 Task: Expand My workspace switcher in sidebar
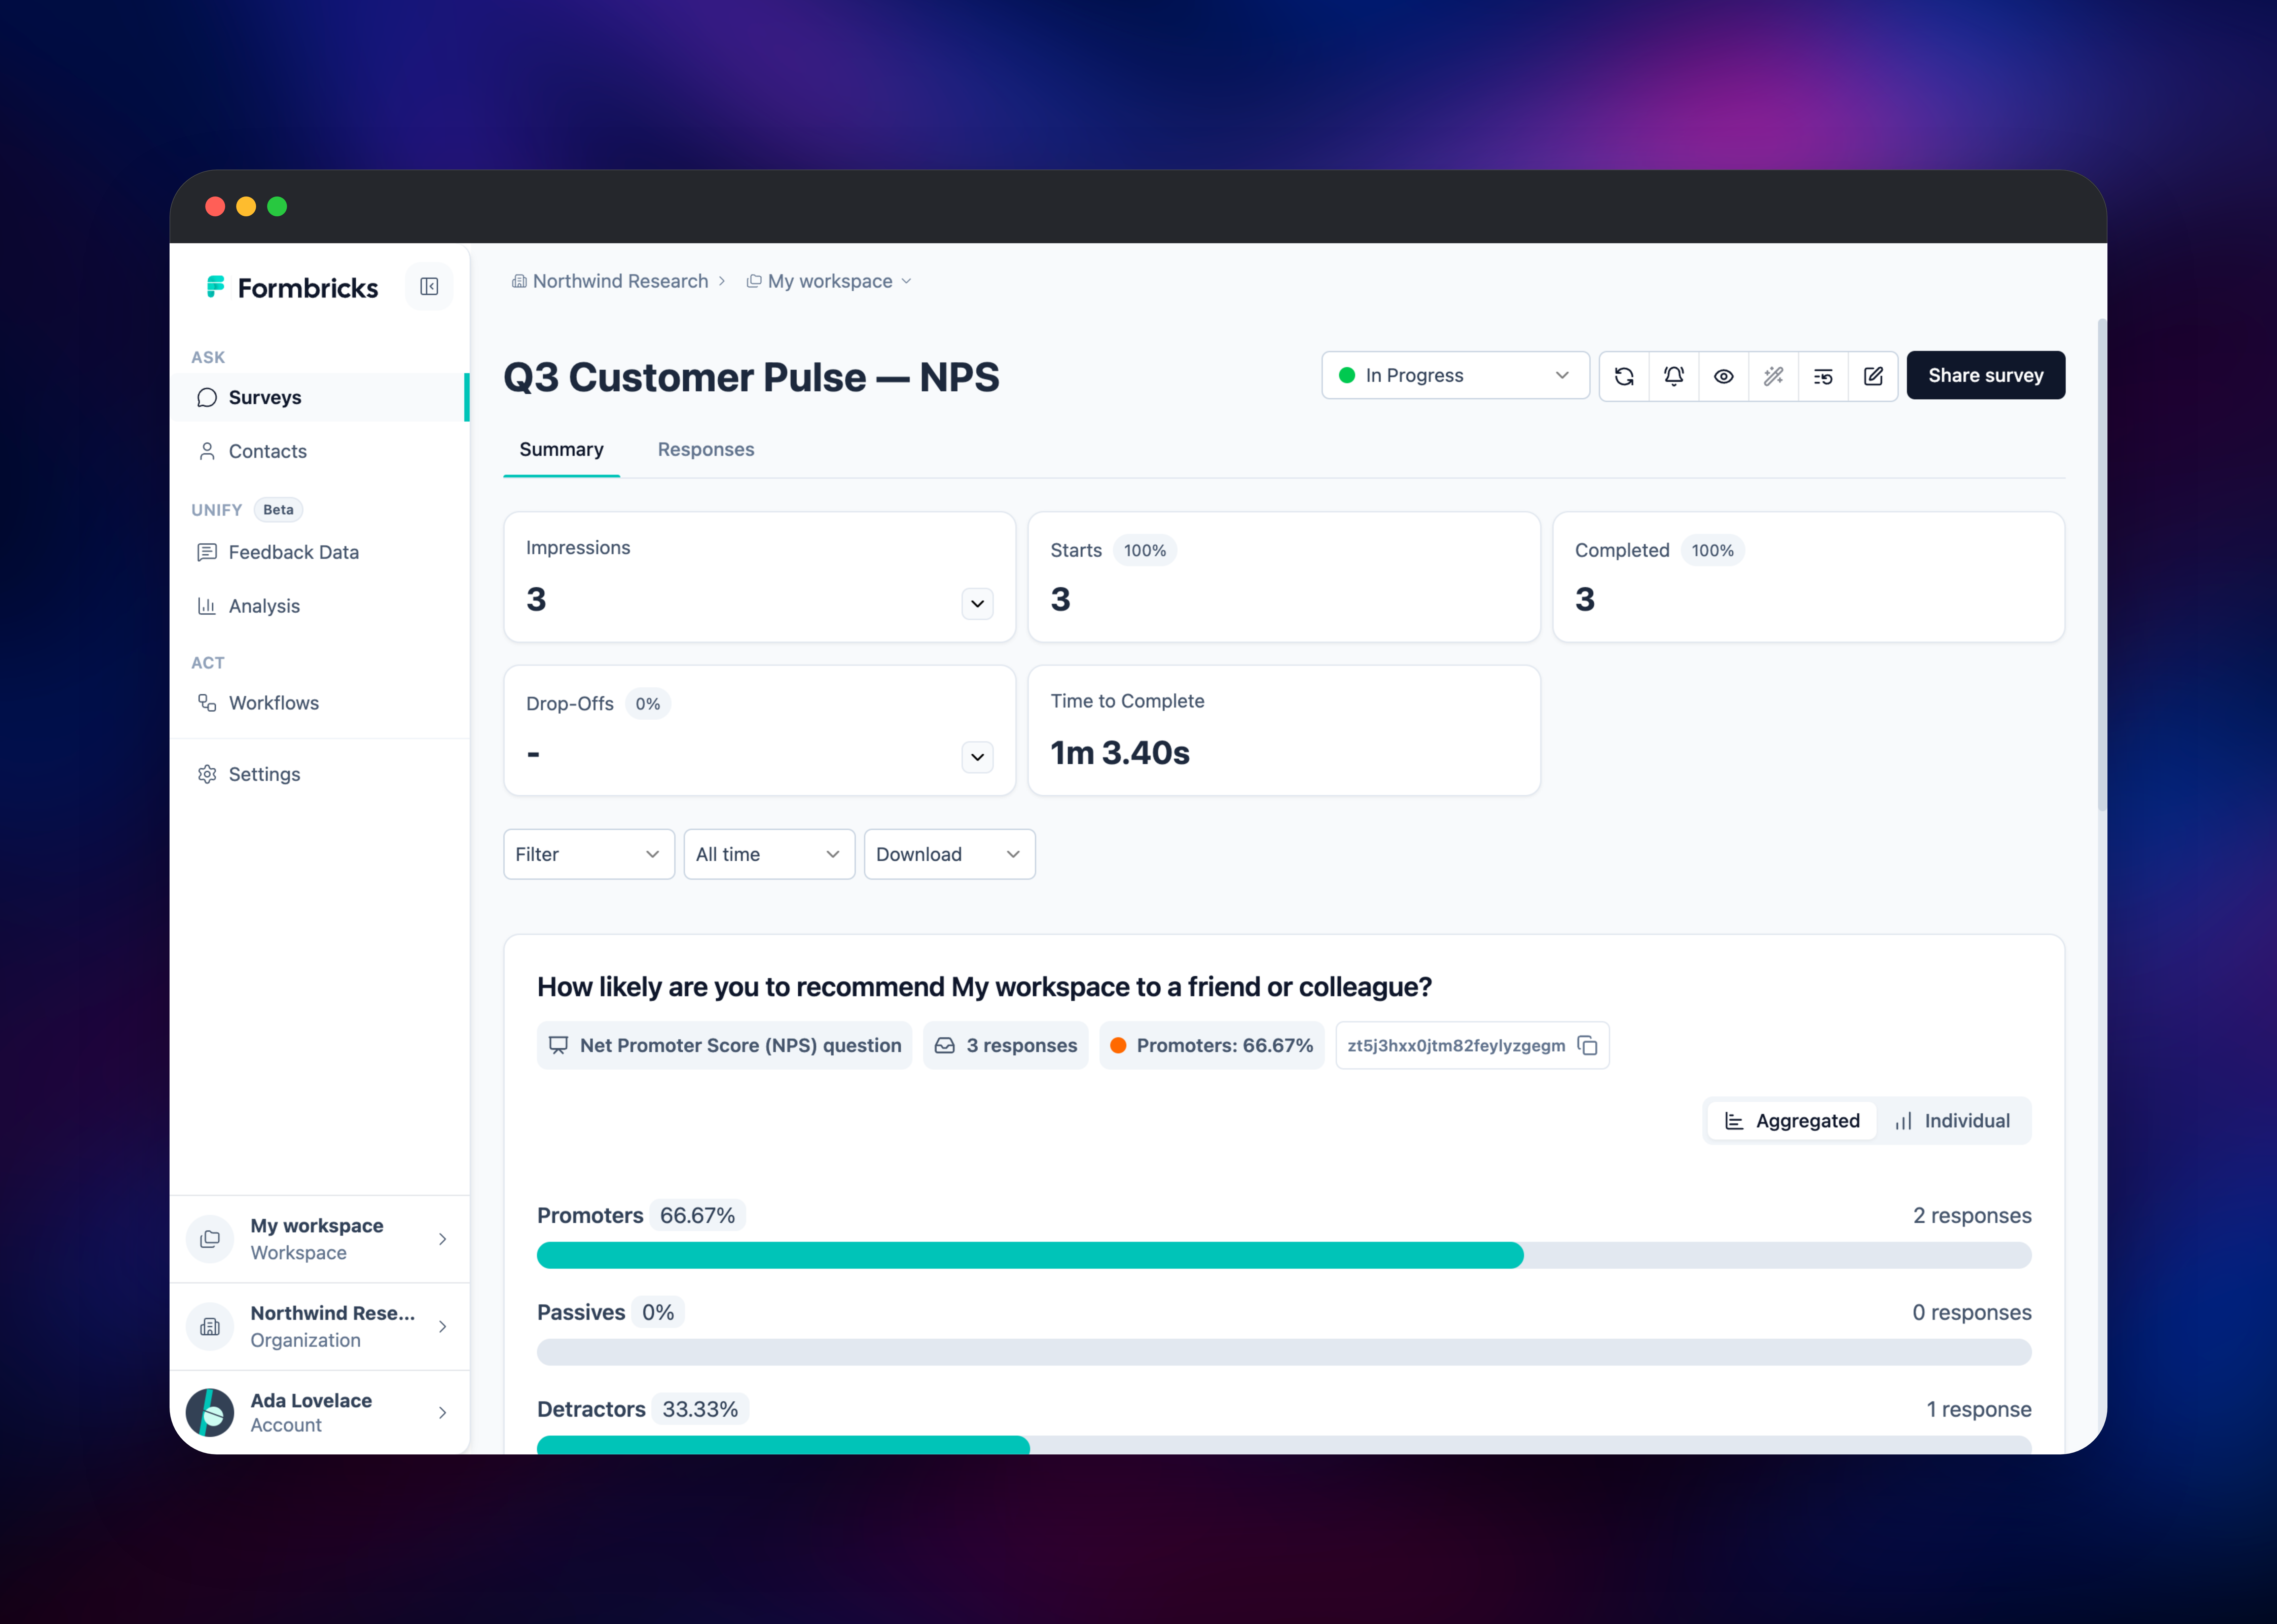[x=319, y=1239]
